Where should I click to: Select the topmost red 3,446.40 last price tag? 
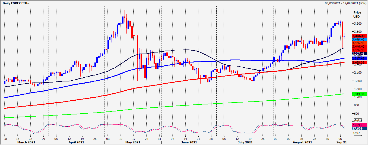(x=360, y=36)
